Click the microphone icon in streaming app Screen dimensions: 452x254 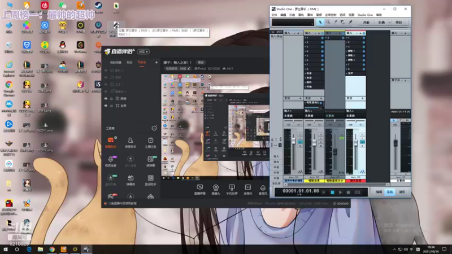click(x=263, y=189)
